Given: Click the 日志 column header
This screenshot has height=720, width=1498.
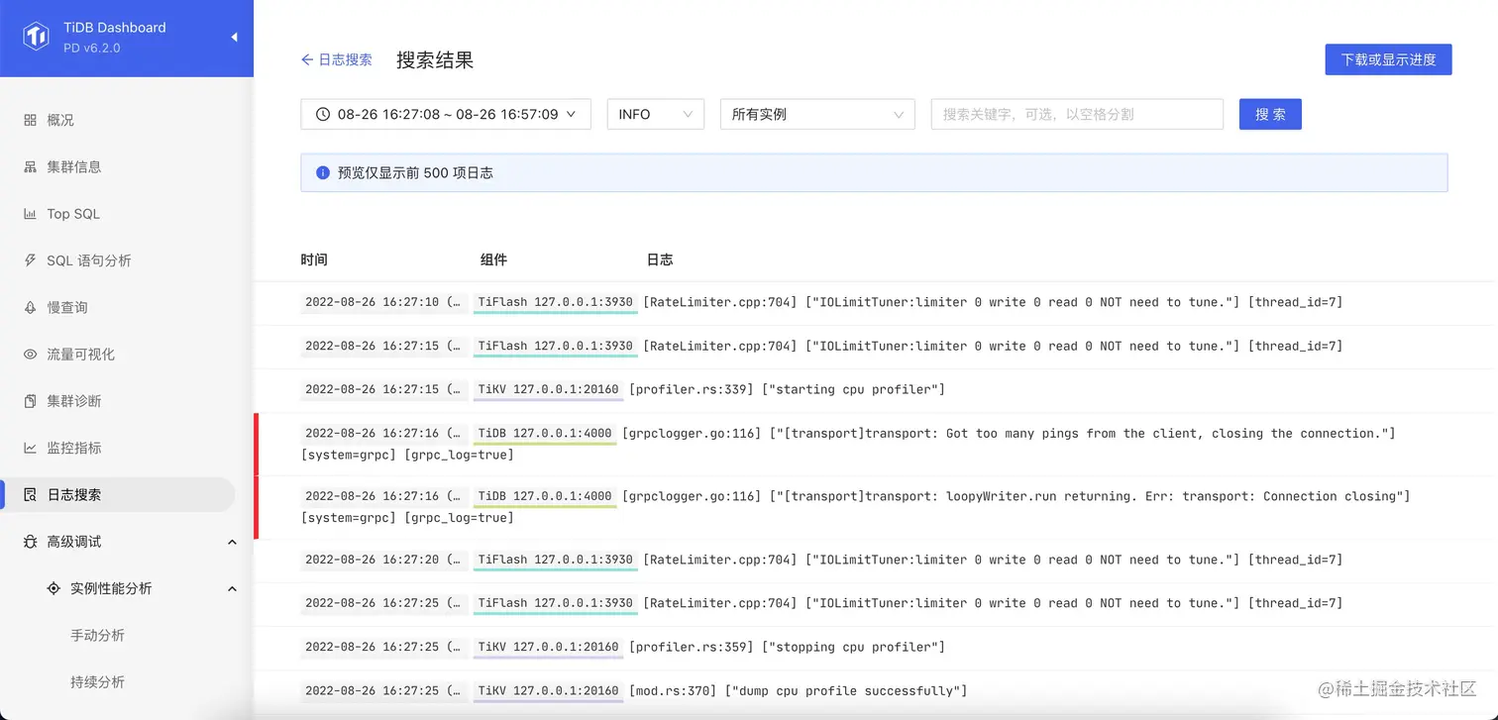Looking at the screenshot, I should click(x=660, y=259).
